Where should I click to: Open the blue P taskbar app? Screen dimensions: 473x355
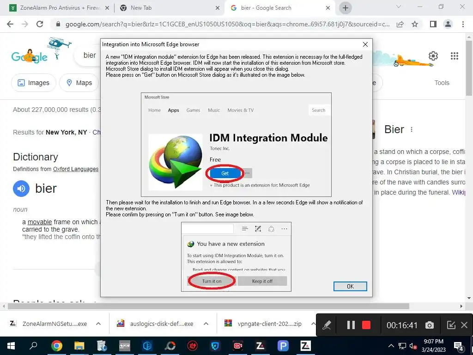click(x=283, y=346)
